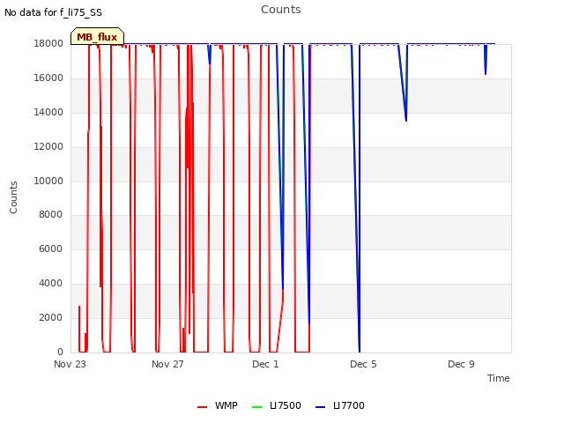The width and height of the screenshot is (564, 423).
Task: Click the 2000 y-axis tick label
Action: coord(51,317)
